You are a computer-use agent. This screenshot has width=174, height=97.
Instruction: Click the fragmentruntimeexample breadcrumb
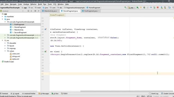76,8
